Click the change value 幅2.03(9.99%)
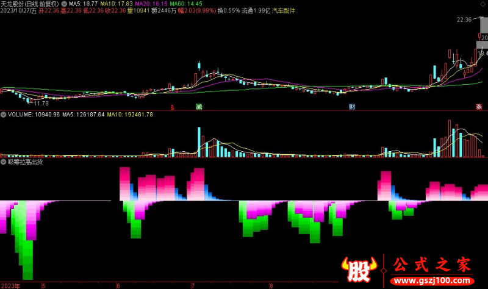Image resolution: width=488 pixels, height=289 pixels. (x=197, y=11)
